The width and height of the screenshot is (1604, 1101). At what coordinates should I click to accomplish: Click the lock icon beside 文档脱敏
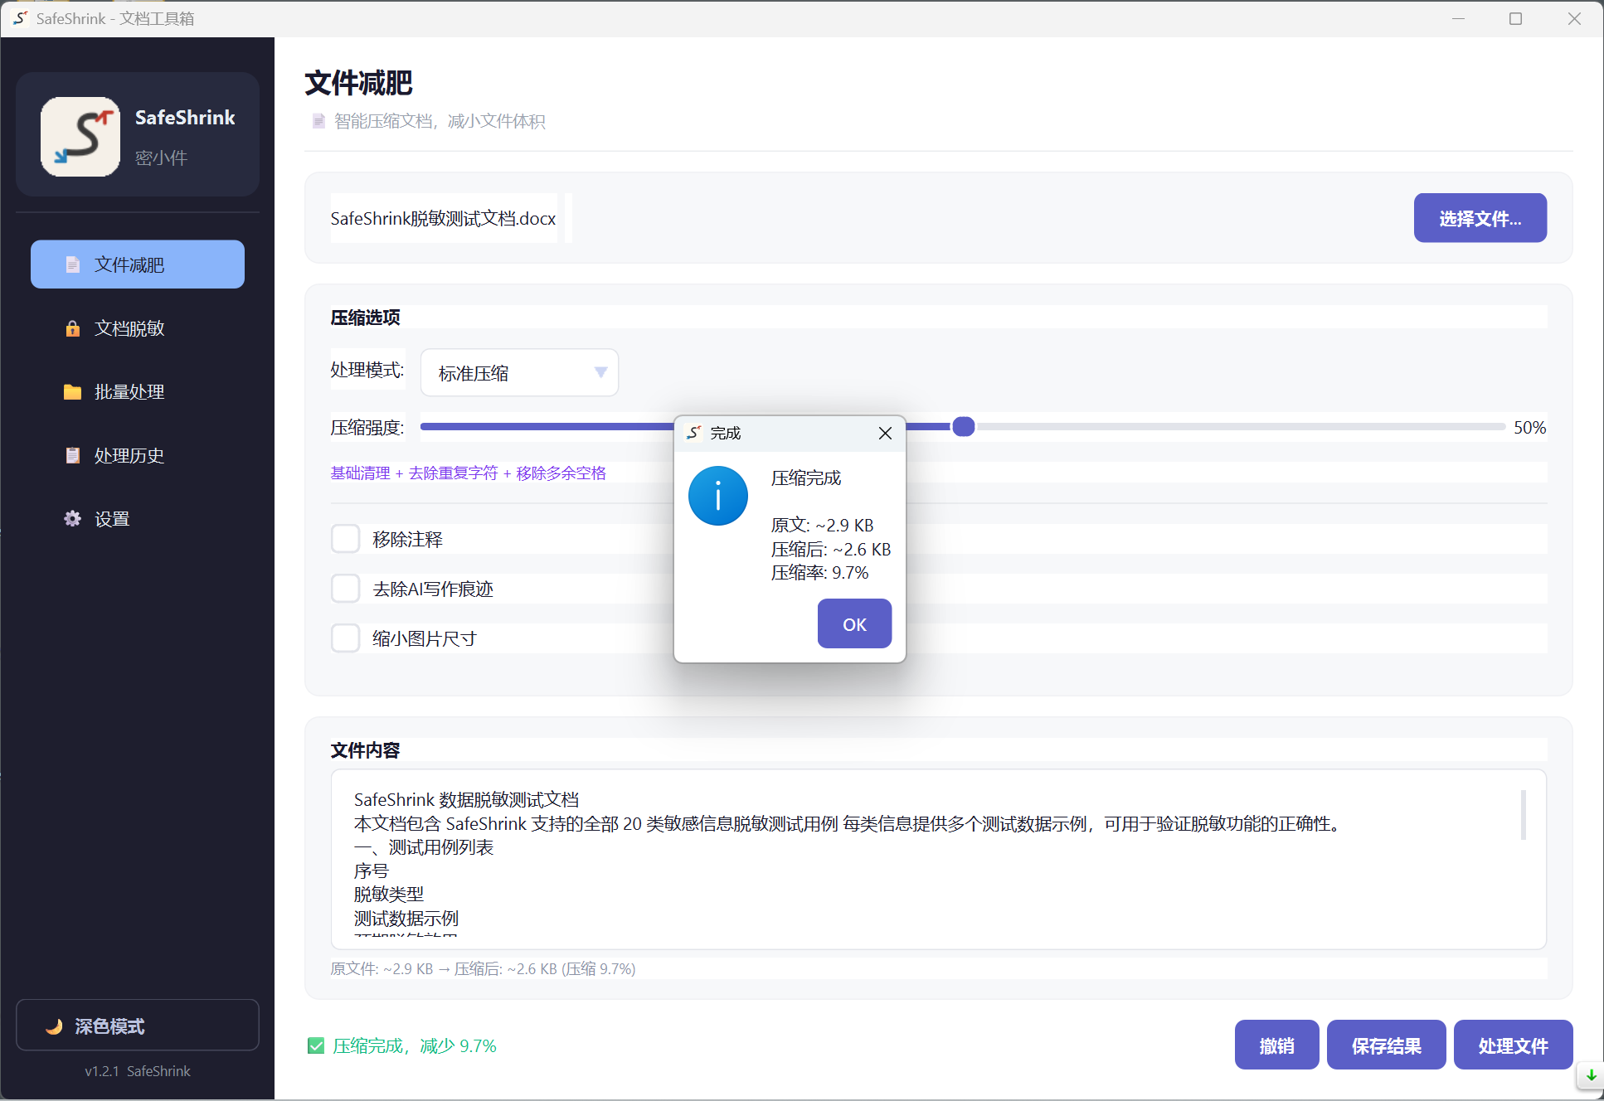[73, 328]
